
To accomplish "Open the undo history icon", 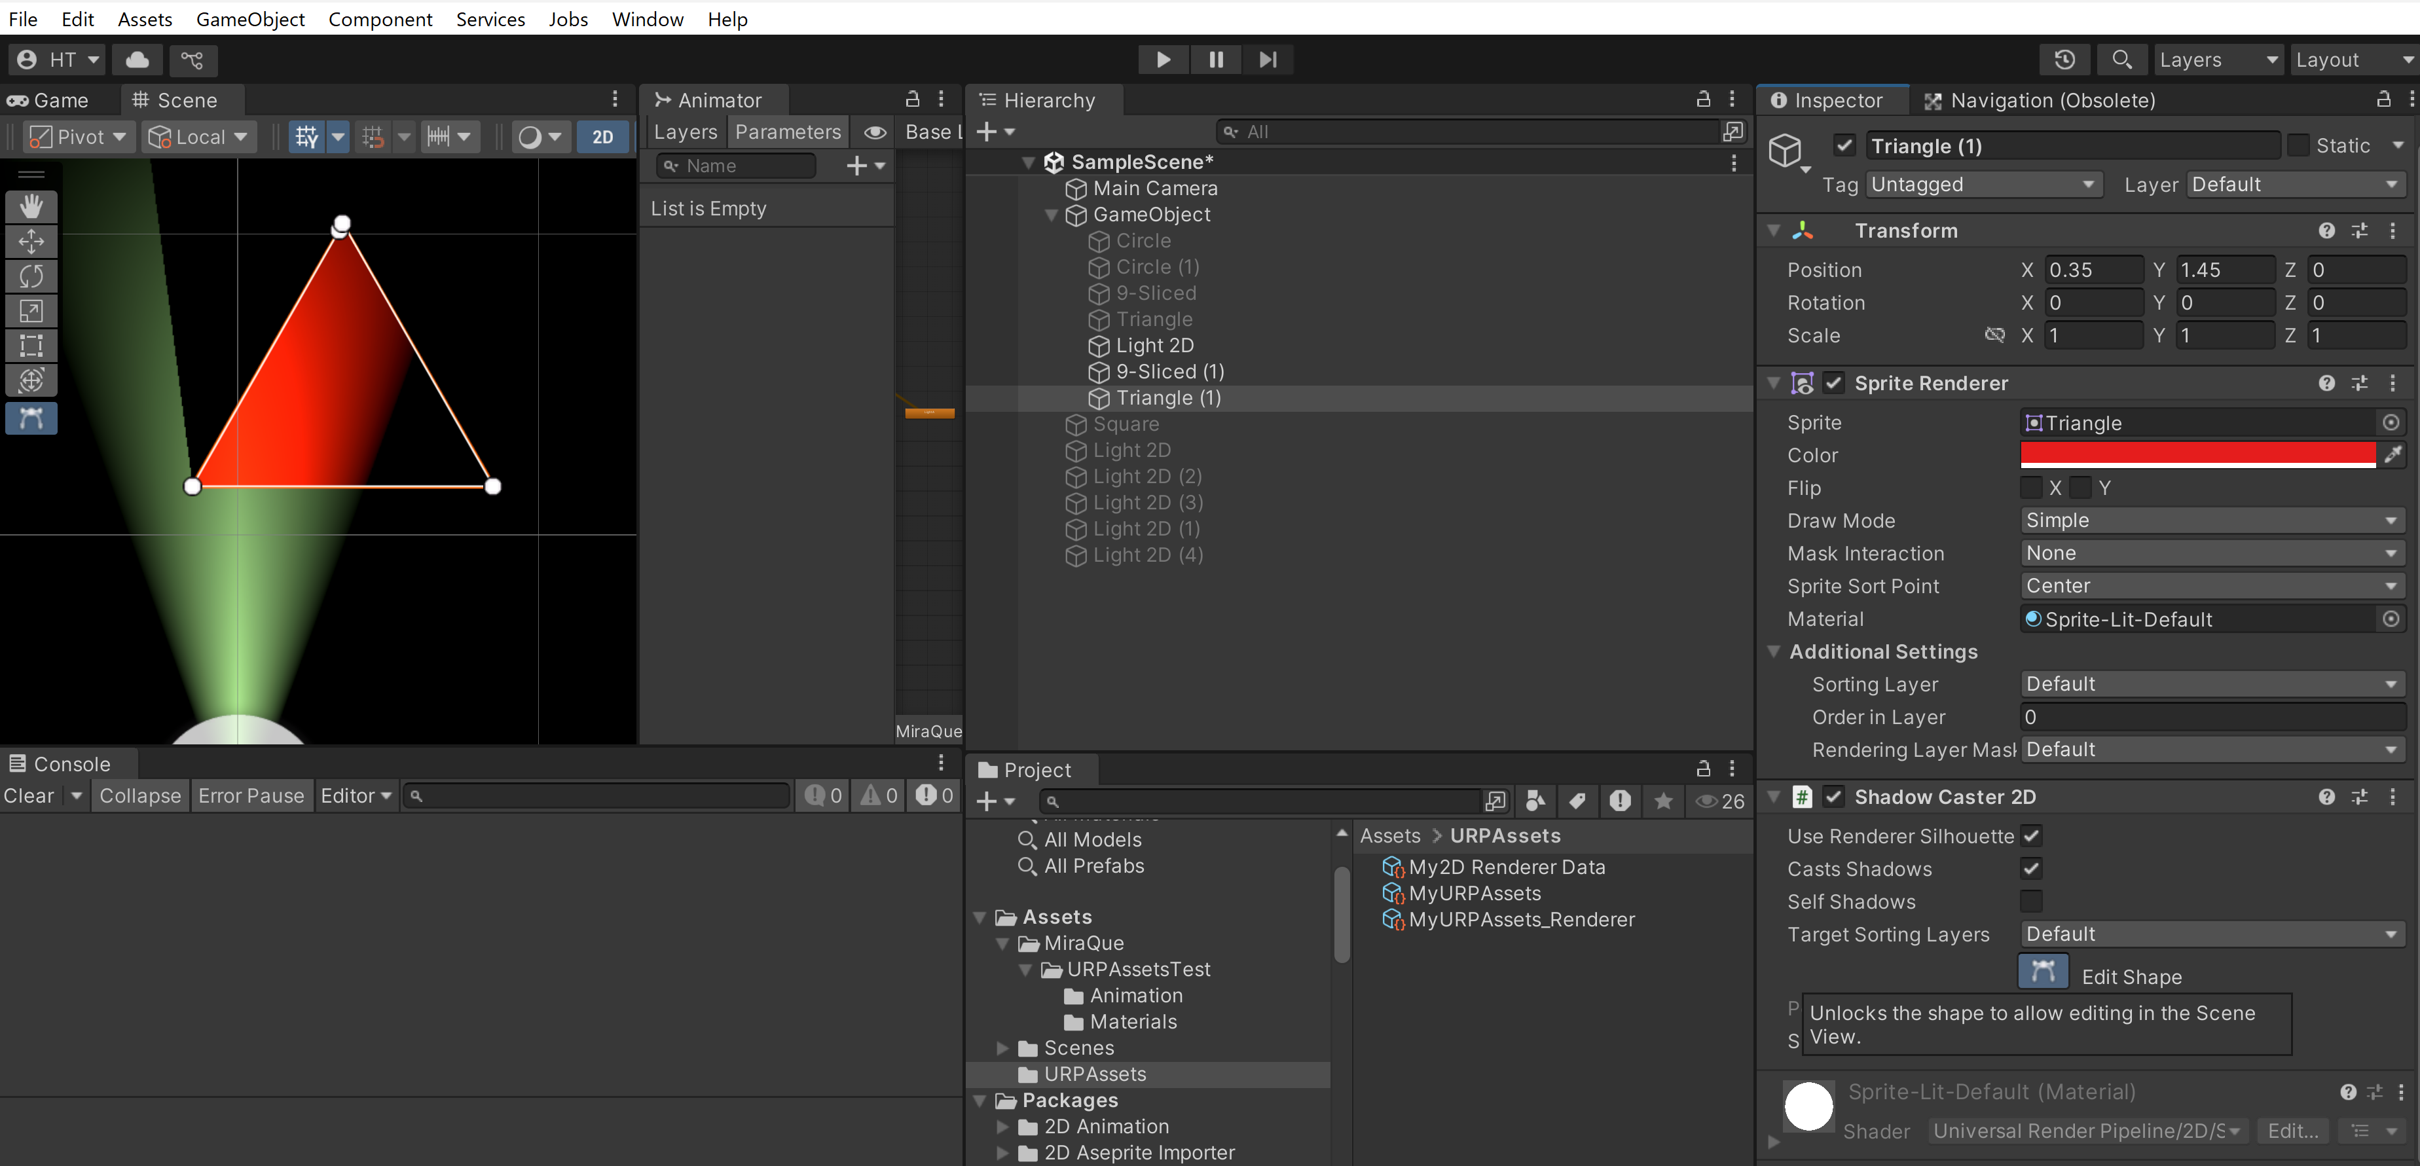I will 2064,59.
